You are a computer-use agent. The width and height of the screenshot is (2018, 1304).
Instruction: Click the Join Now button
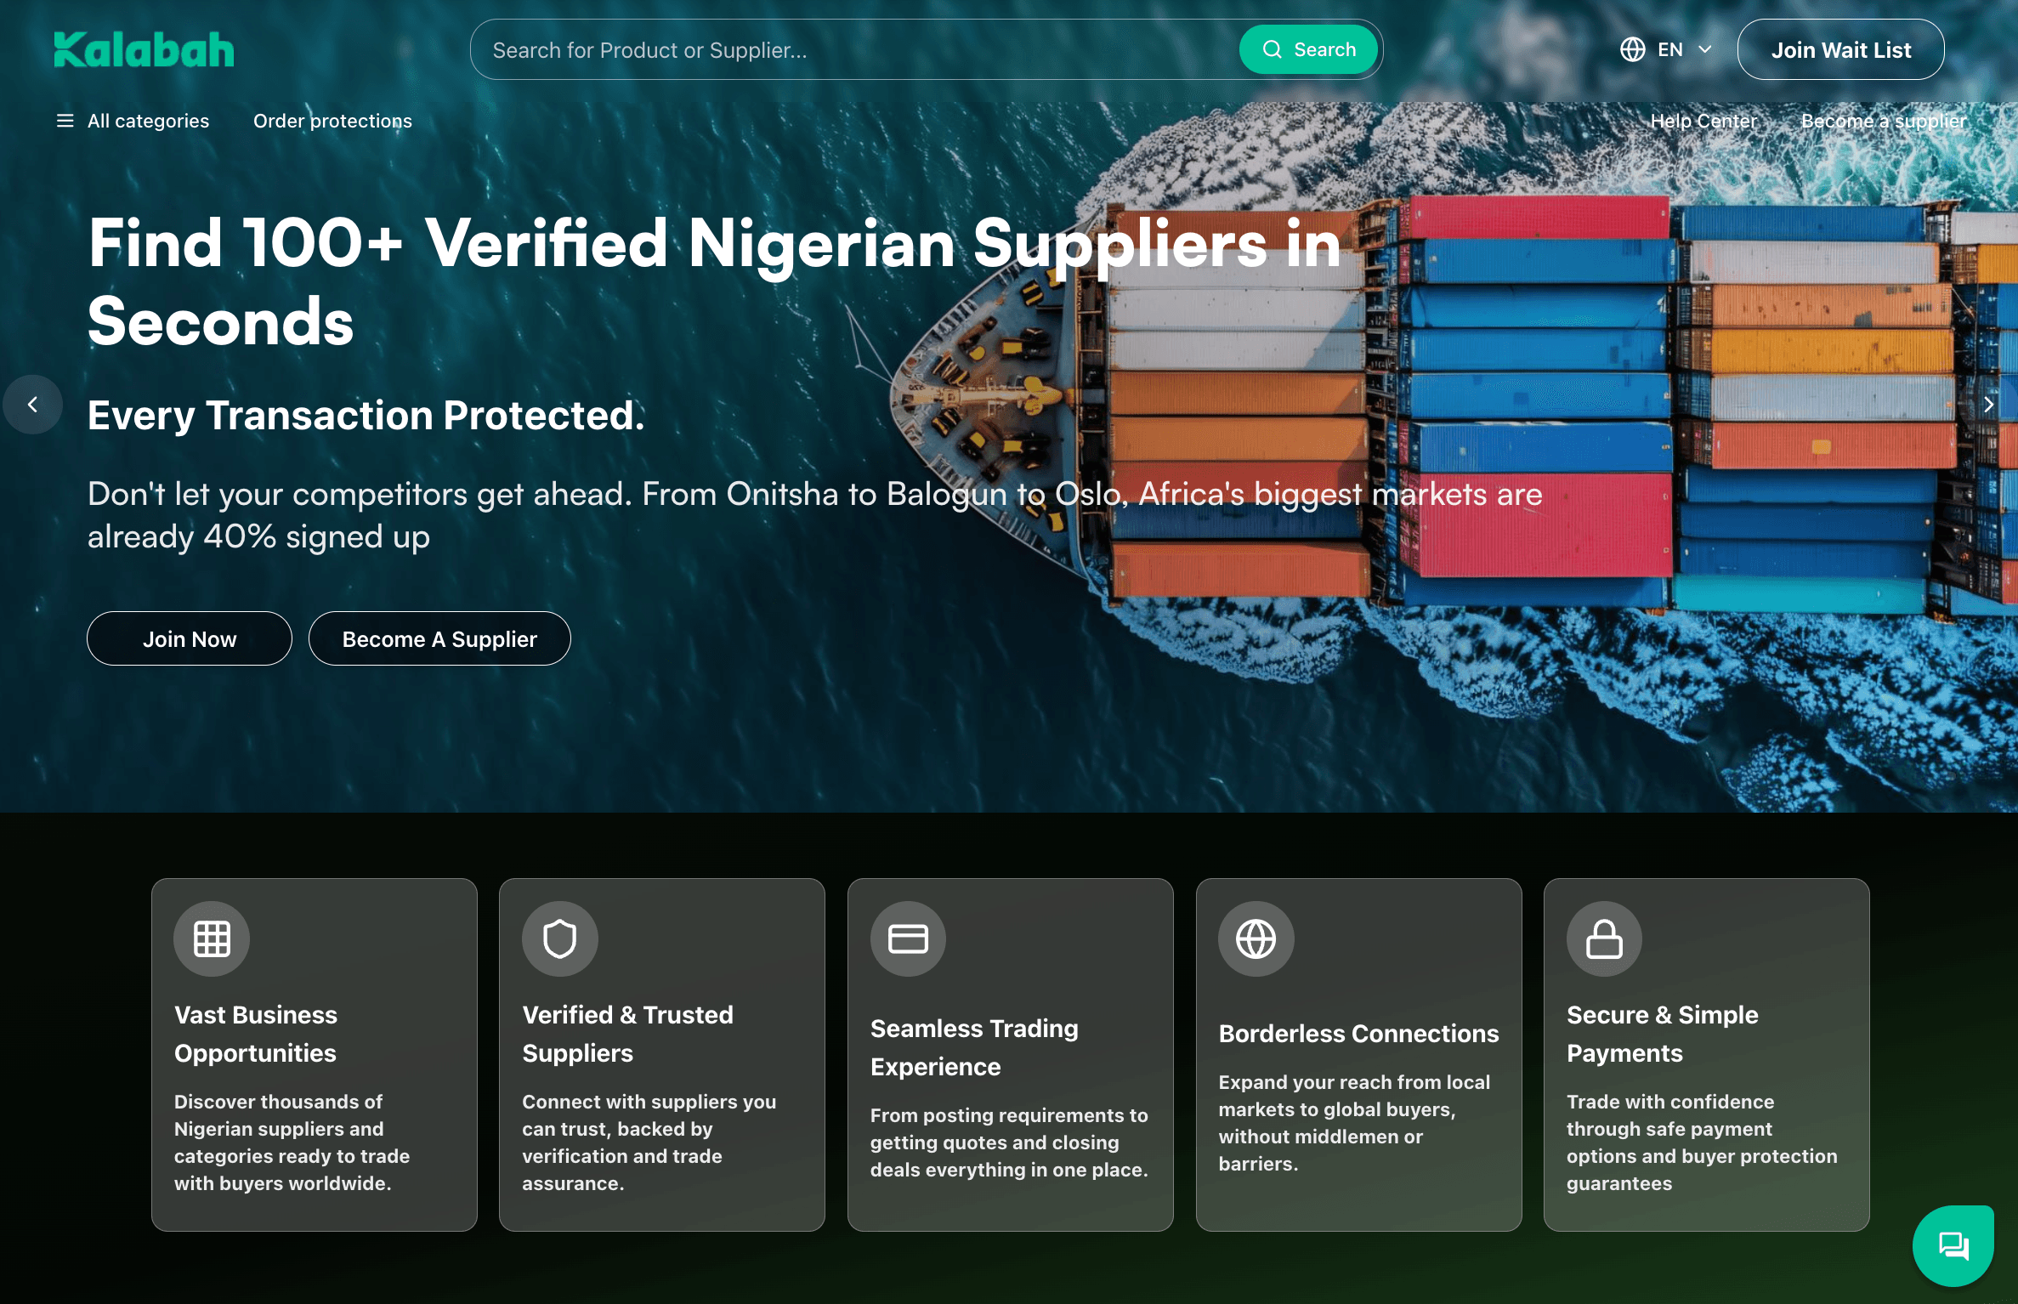point(190,638)
